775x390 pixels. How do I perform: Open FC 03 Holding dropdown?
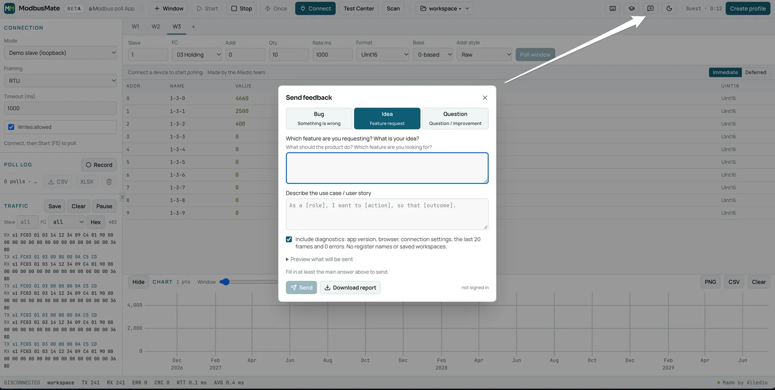point(197,55)
